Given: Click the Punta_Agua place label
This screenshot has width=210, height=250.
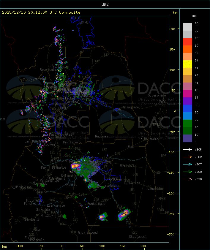Looking at the screenshot, I should pos(96,204).
